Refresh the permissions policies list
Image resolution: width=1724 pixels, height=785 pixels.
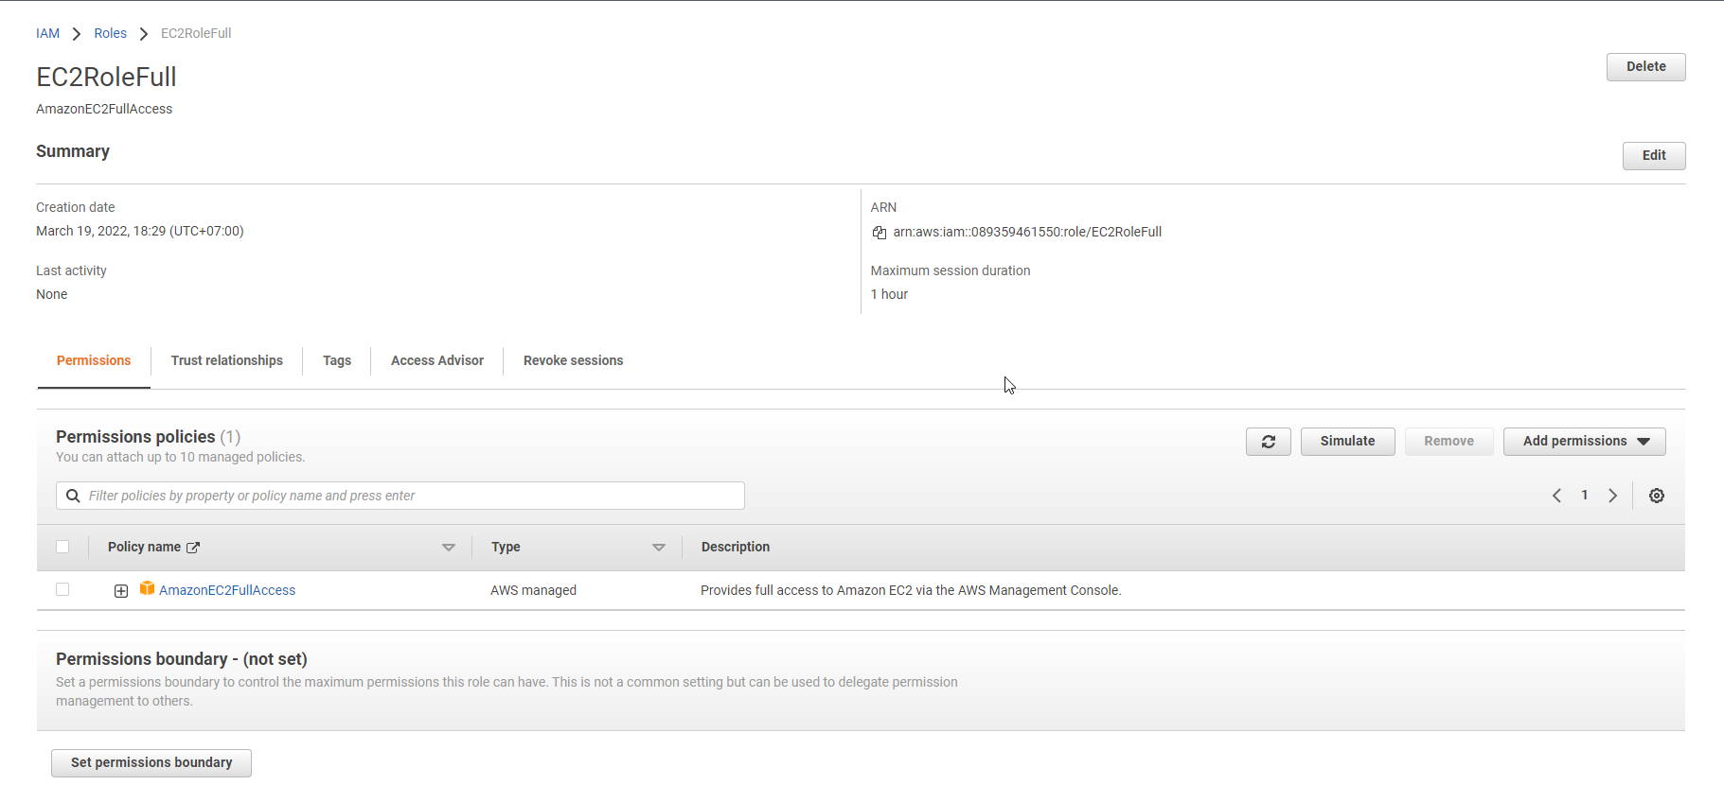tap(1268, 442)
